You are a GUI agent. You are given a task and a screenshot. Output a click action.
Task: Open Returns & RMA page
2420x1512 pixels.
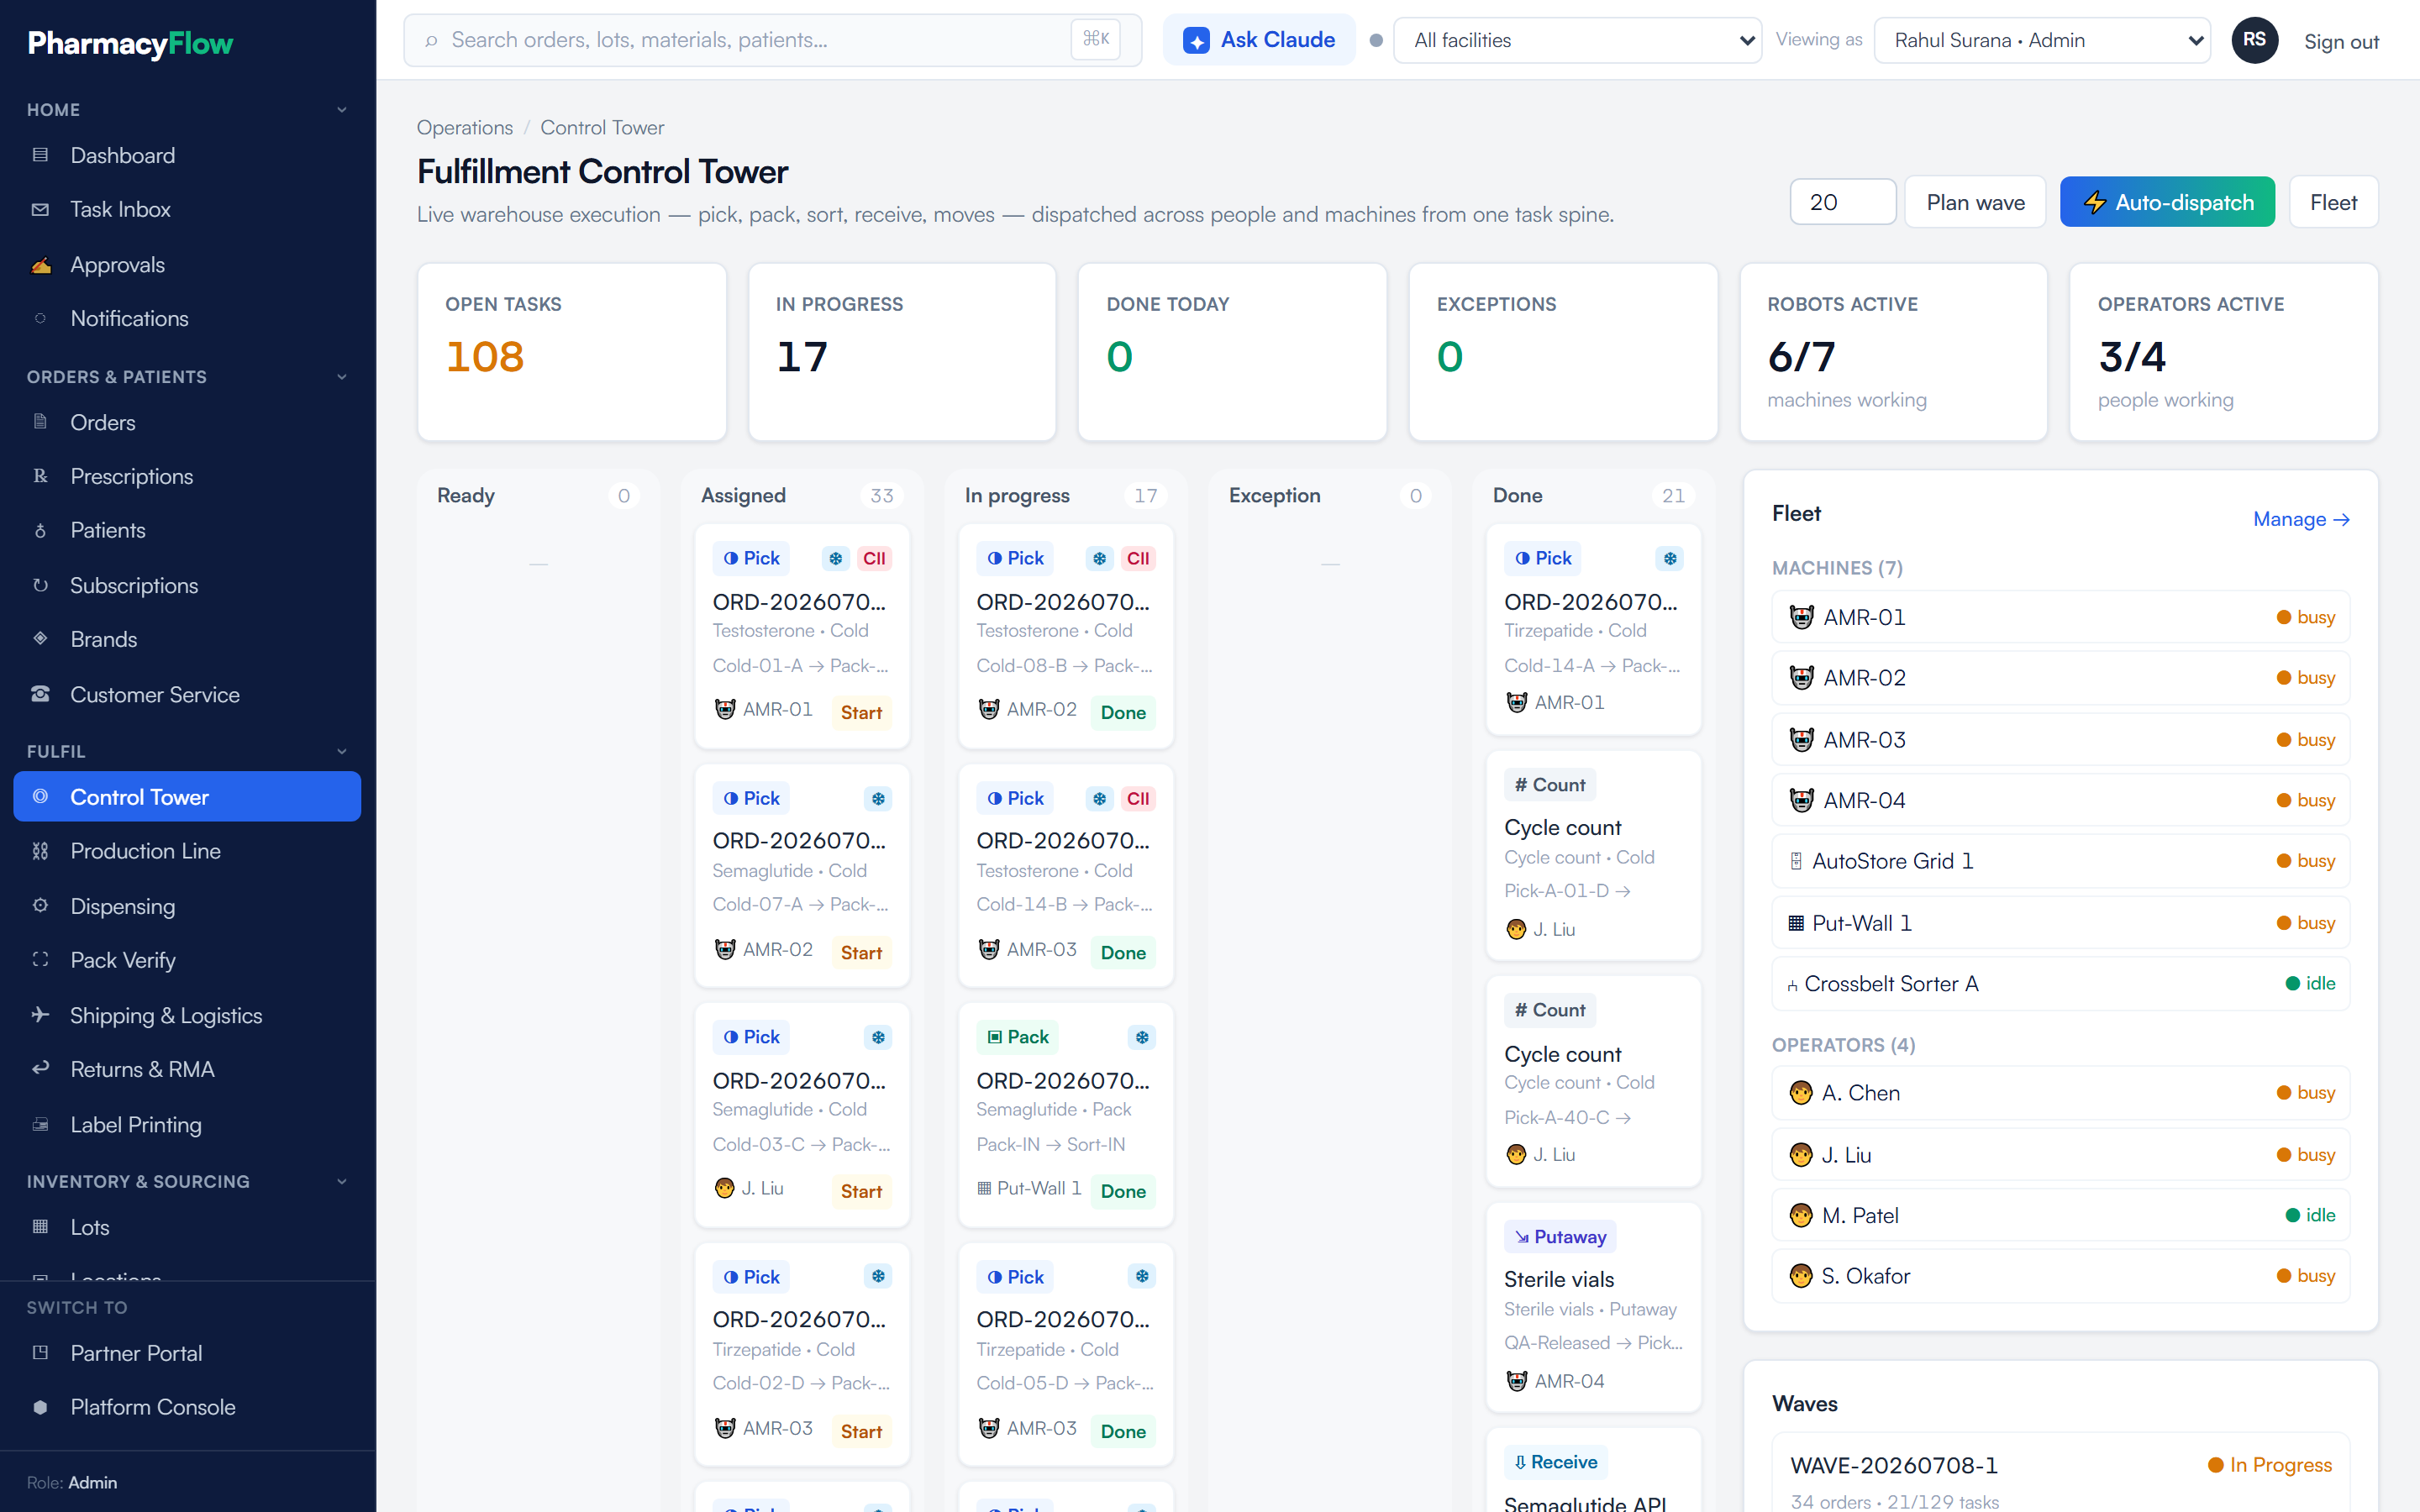click(187, 1069)
